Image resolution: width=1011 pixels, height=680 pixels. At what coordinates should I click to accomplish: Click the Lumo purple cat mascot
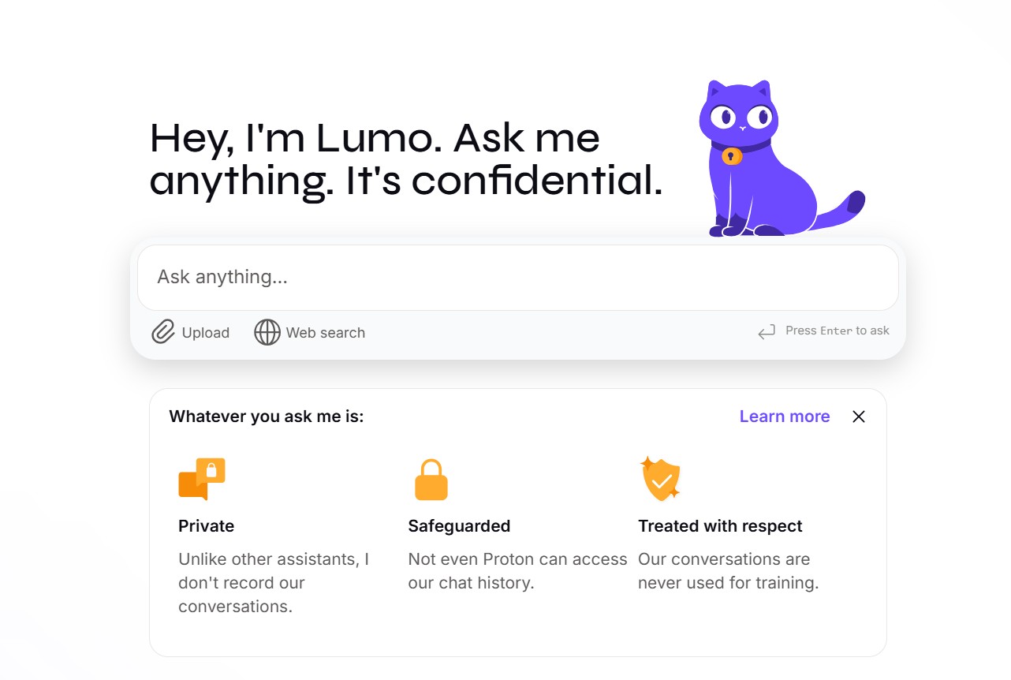tap(774, 159)
